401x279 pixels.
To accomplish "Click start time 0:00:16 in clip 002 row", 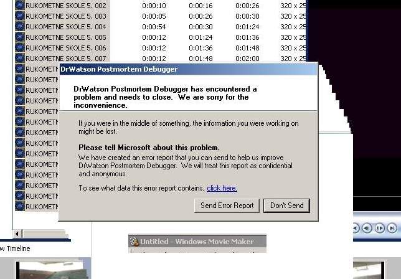I will 200,6.
